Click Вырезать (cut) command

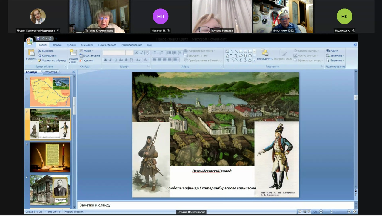pos(46,51)
